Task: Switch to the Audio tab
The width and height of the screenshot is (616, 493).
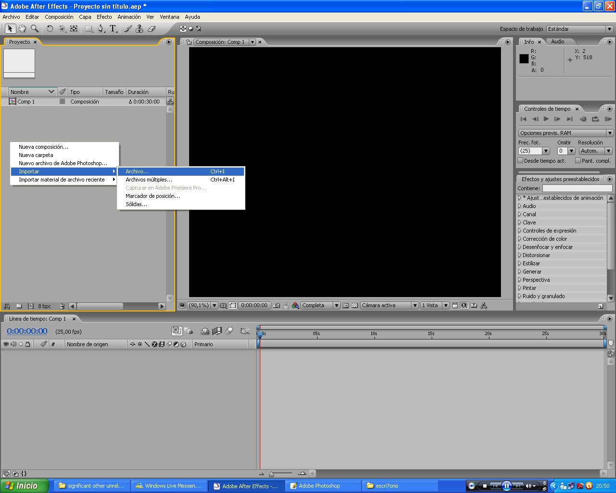Action: click(558, 41)
